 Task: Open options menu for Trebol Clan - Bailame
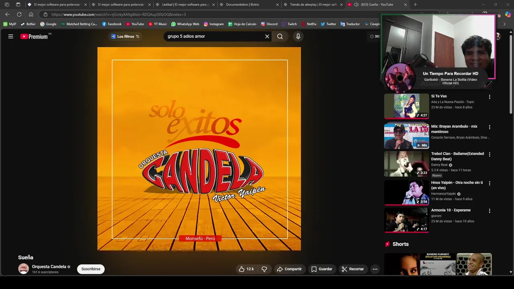coord(489,154)
